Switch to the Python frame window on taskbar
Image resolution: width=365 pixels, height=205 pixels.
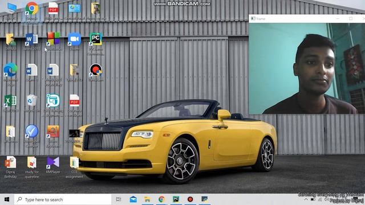coord(204,199)
